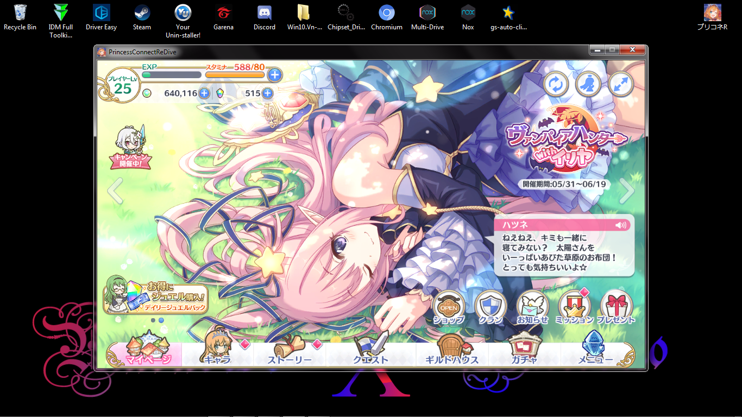The image size is (742, 417).
Task: Select the second banner page dot
Action: point(161,320)
